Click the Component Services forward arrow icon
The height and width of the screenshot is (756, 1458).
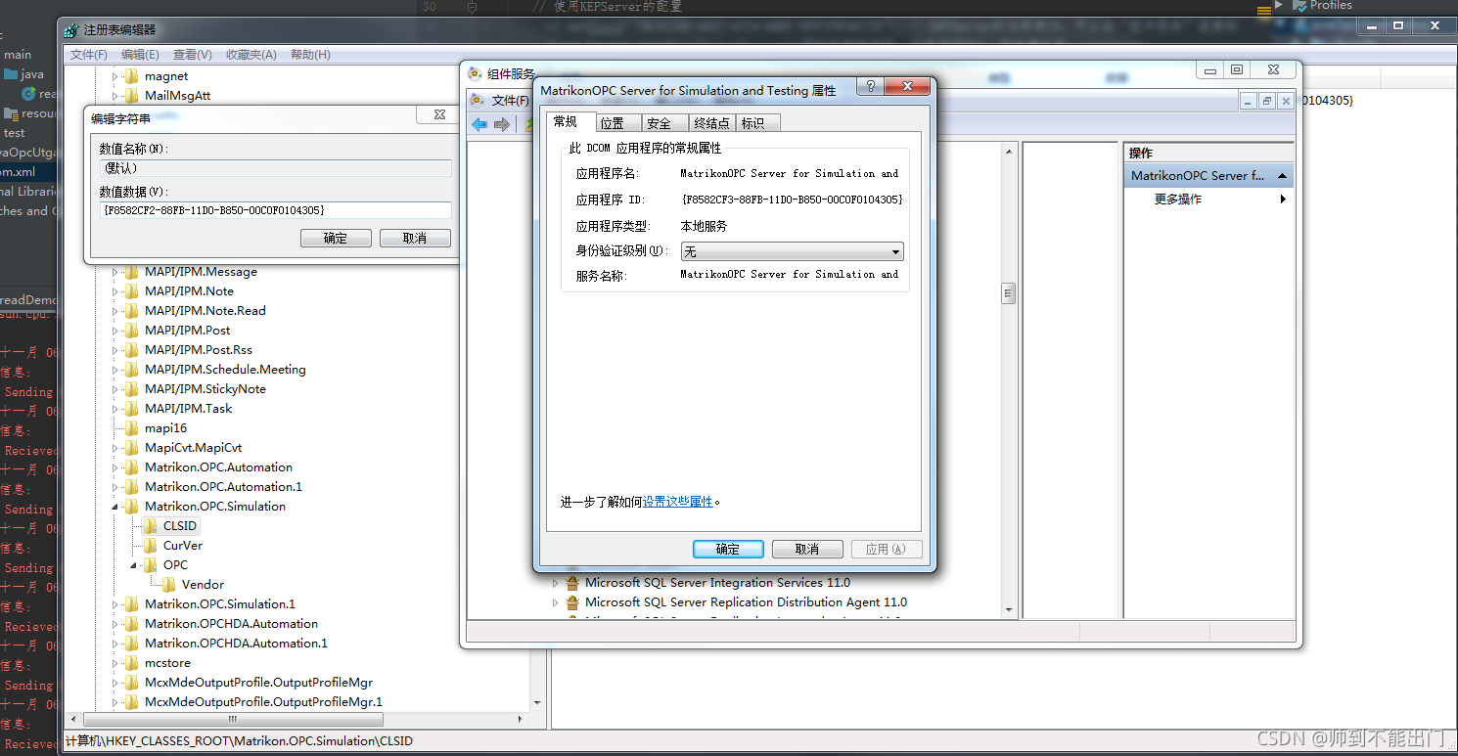502,124
